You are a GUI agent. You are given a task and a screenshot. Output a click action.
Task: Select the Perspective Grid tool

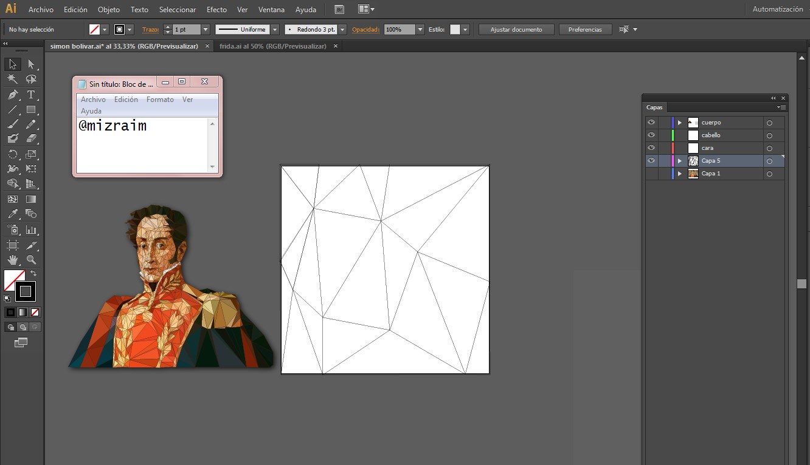31,184
